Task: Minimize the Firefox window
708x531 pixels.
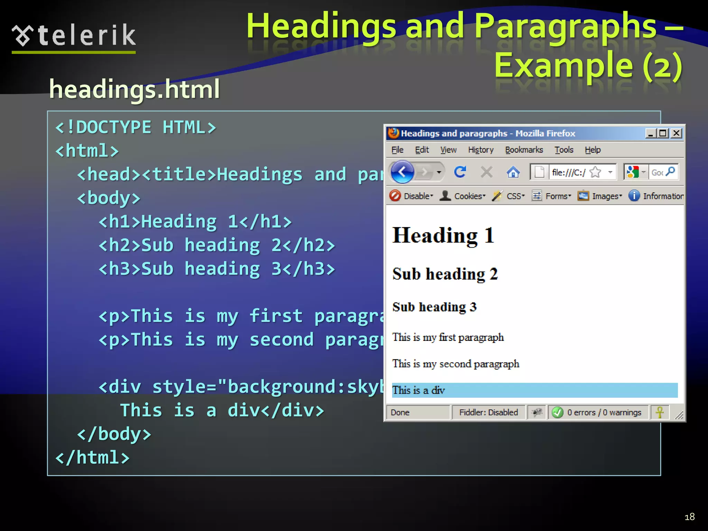Action: point(651,133)
